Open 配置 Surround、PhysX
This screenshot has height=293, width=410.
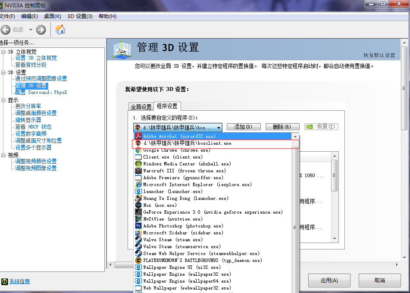(41, 92)
